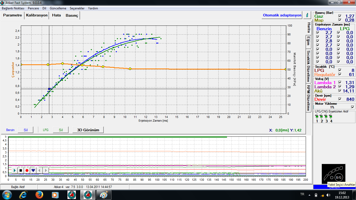Toggle the Gaz pressure checkbox
This screenshot has width=356, height=200.
pyautogui.click(x=340, y=16)
